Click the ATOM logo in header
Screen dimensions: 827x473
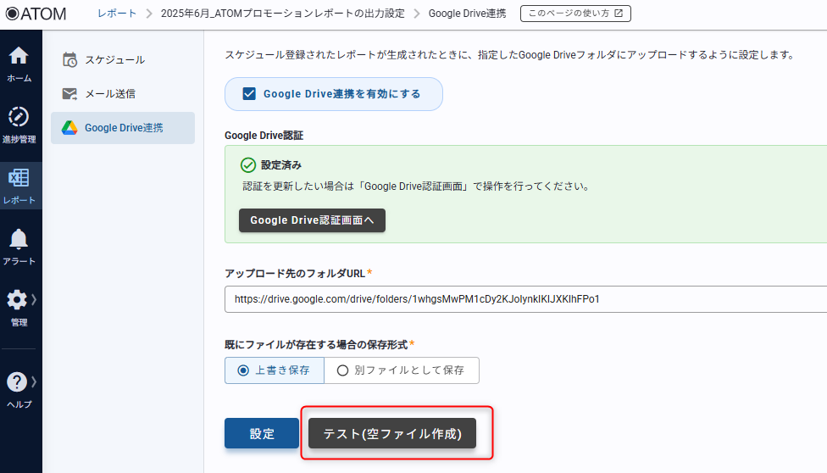coord(36,14)
